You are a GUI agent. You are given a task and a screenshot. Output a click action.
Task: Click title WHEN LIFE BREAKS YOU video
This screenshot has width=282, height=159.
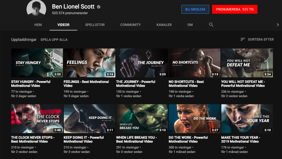[137, 140]
